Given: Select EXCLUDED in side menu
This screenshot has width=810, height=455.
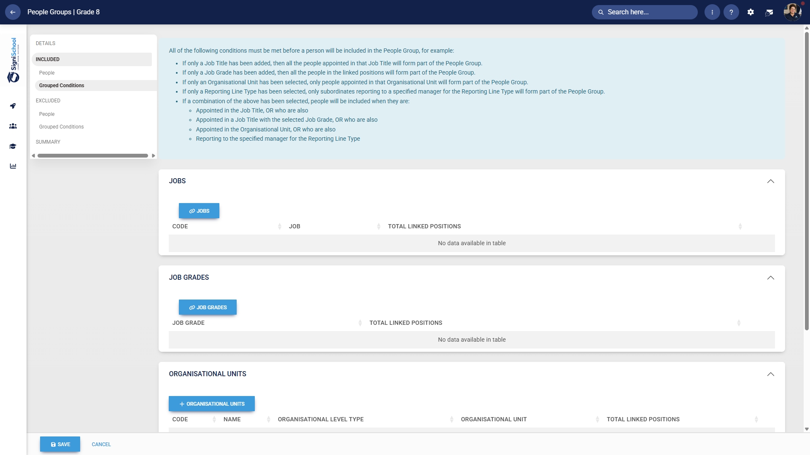Looking at the screenshot, I should coord(48,101).
